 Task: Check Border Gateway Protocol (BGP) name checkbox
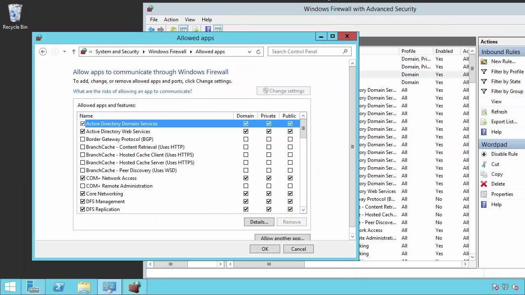coord(83,139)
